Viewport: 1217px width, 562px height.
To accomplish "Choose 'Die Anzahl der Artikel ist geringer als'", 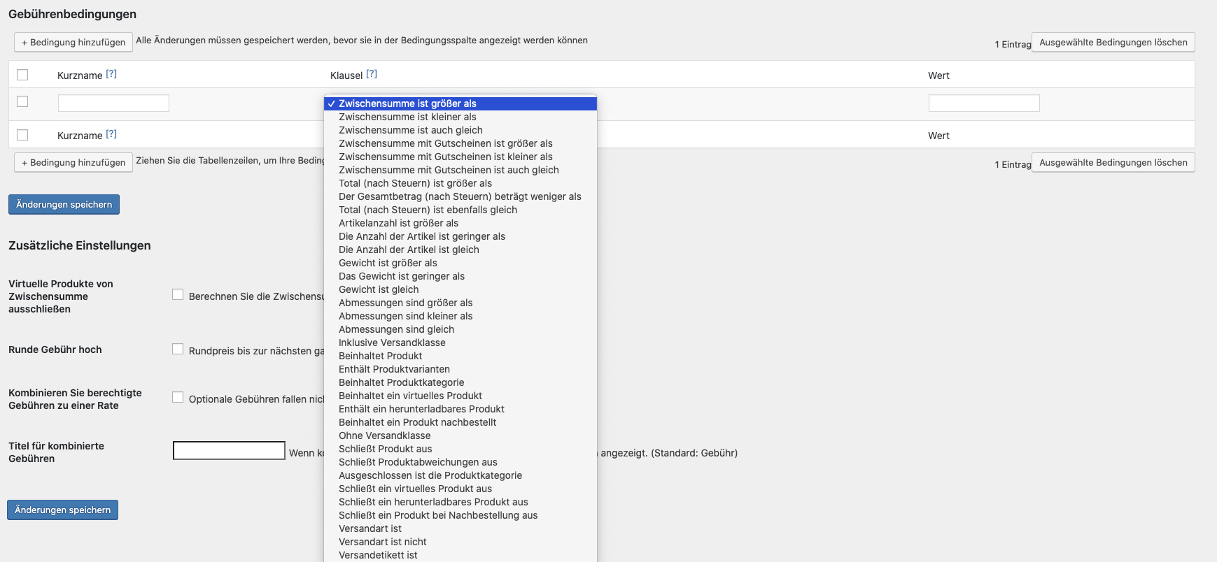I will coord(460,236).
